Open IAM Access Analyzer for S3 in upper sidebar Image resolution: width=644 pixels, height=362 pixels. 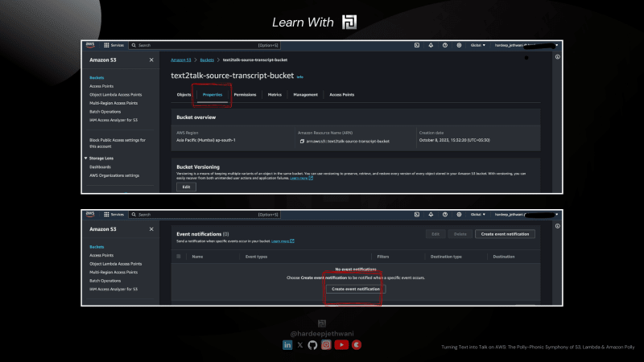[114, 120]
